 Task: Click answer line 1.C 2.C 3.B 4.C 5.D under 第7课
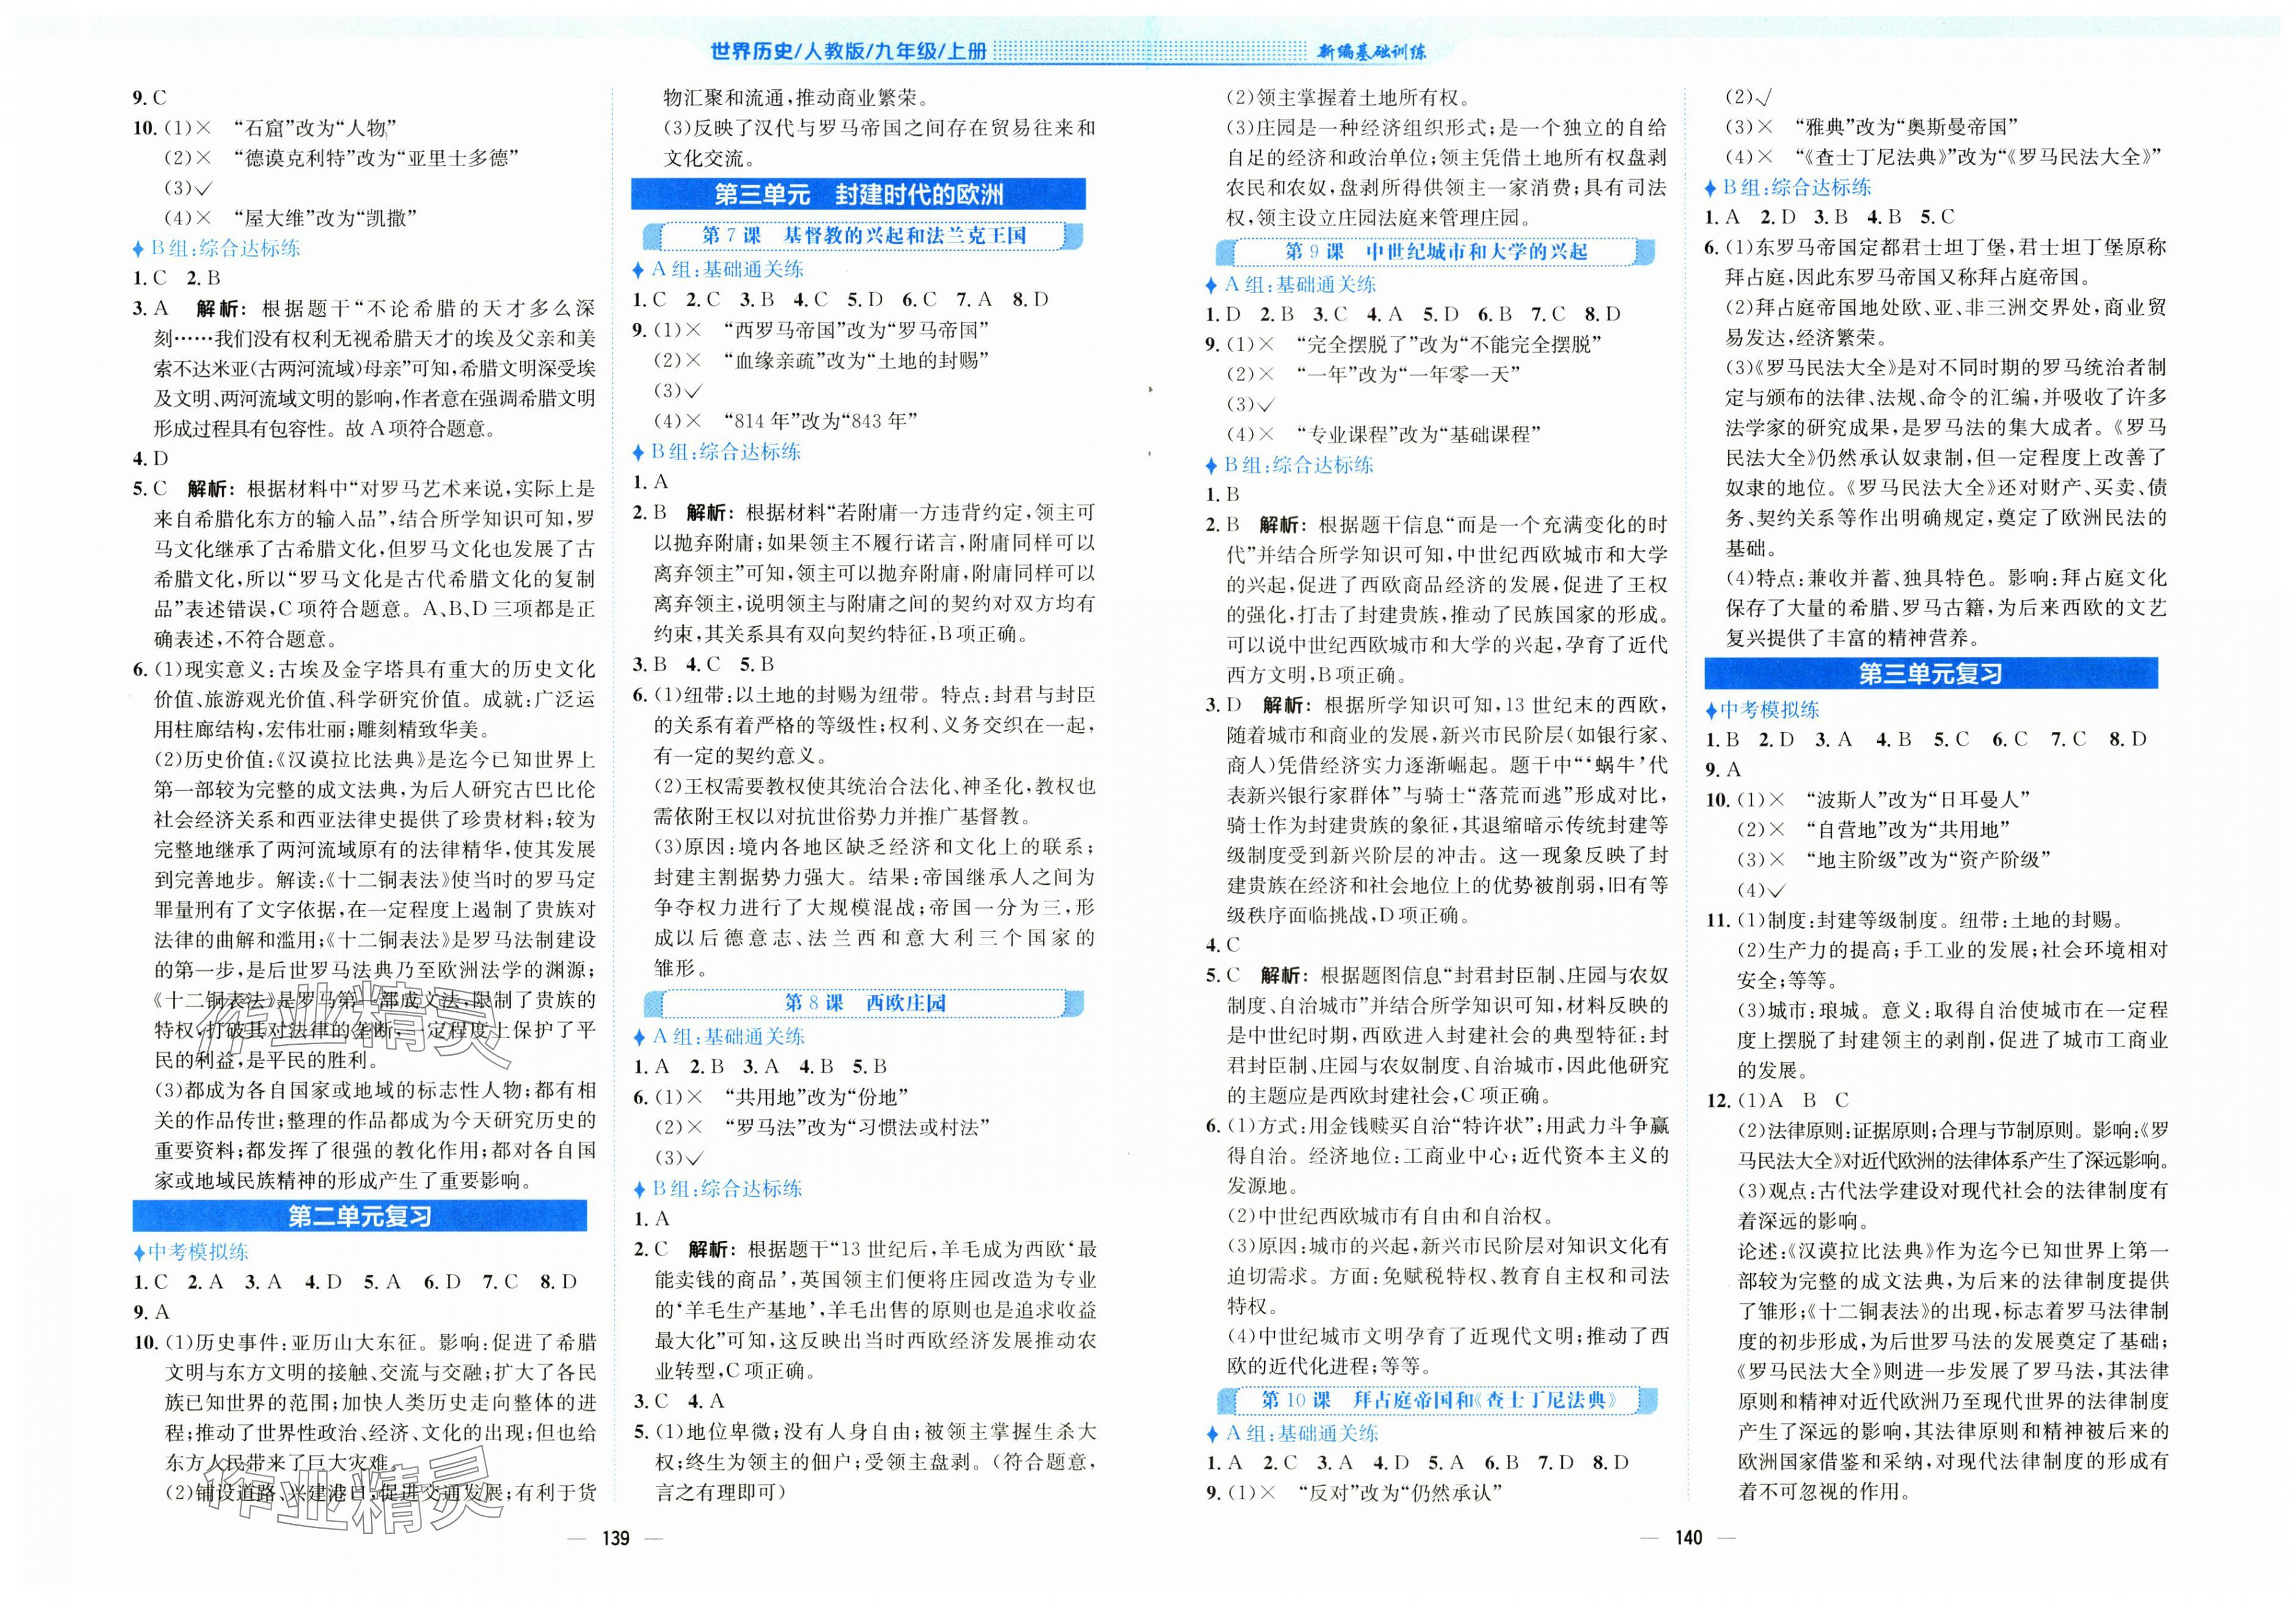[x=840, y=299]
